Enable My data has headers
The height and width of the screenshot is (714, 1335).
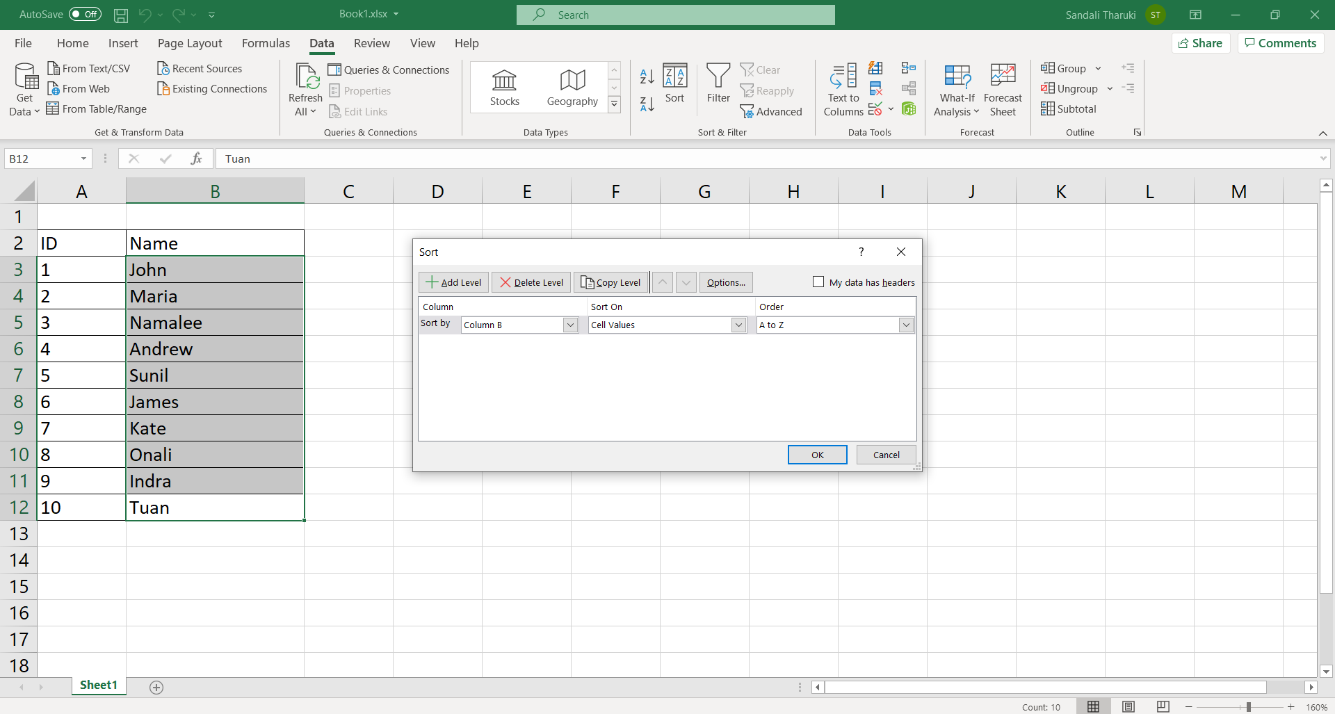tap(818, 282)
